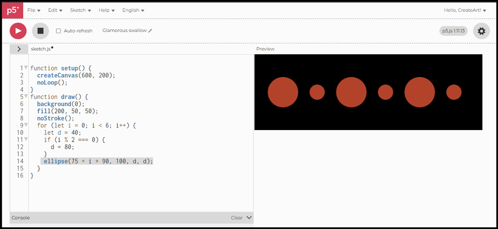Click the background(0) code line

(61, 104)
